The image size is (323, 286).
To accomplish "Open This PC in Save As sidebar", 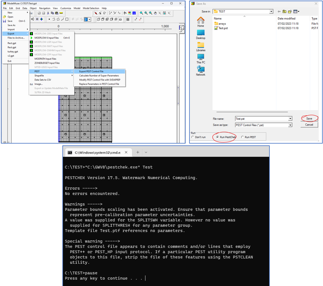I will (201, 59).
